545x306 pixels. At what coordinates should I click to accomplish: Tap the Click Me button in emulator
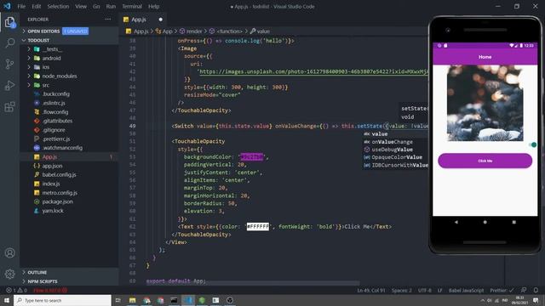pos(485,161)
